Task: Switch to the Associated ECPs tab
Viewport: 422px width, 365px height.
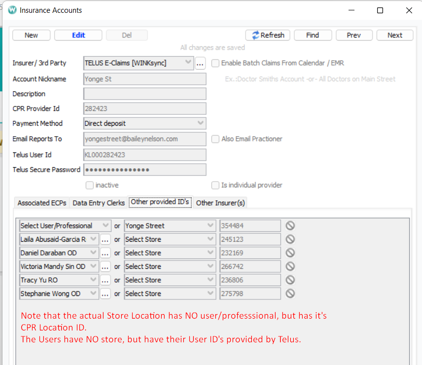Action: 42,203
